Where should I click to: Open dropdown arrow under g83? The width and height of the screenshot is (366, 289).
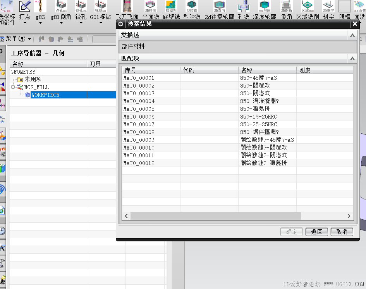point(40,23)
